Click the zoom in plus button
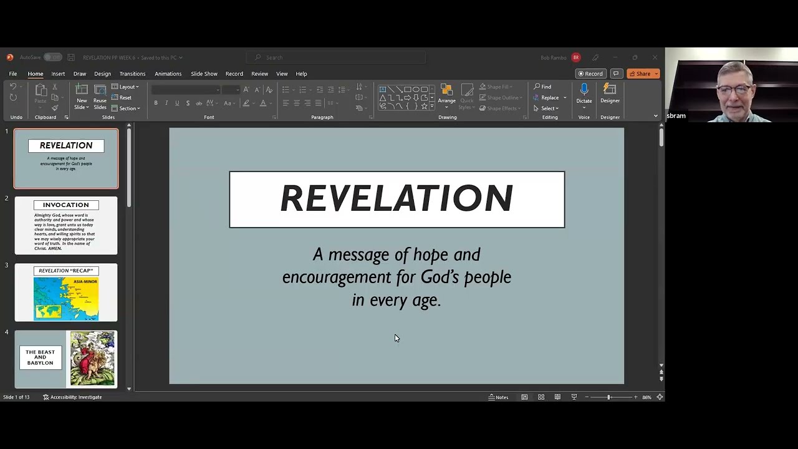This screenshot has width=798, height=449. [x=635, y=397]
